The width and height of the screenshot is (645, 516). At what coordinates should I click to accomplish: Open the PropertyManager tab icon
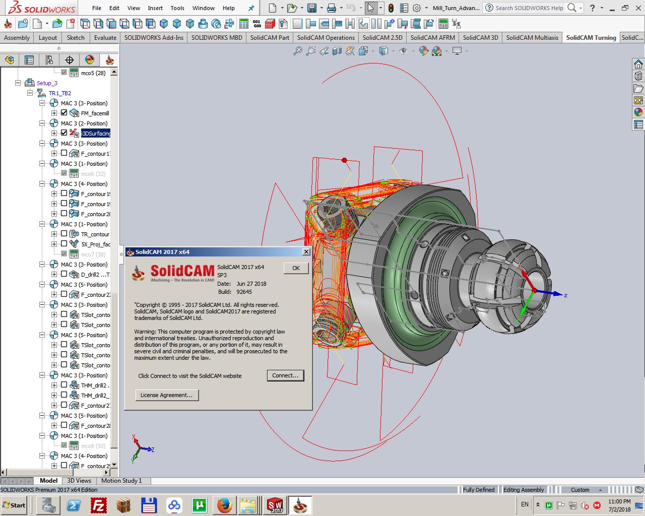coord(29,60)
